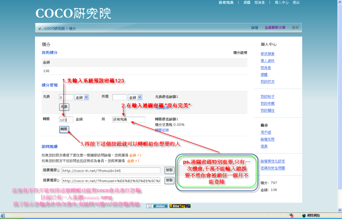Click the 推廣連接2 URL field

click(x=111, y=181)
